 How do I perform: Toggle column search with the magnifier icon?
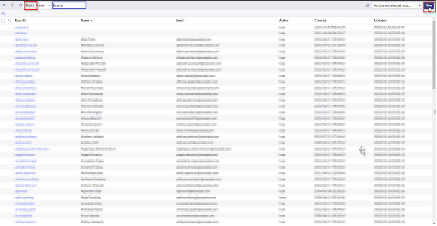pyautogui.click(x=9, y=20)
